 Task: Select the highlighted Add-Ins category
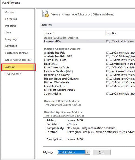(18, 67)
